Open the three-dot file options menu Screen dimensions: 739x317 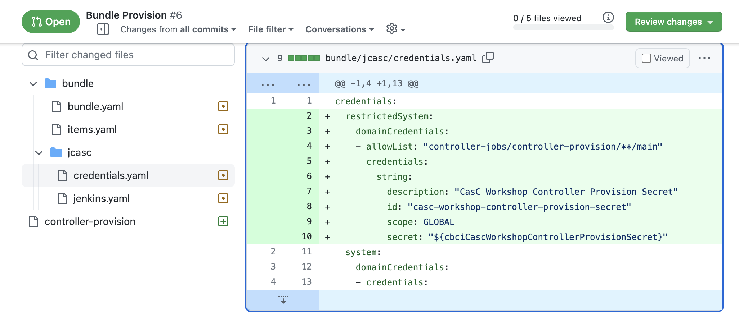pyautogui.click(x=704, y=58)
